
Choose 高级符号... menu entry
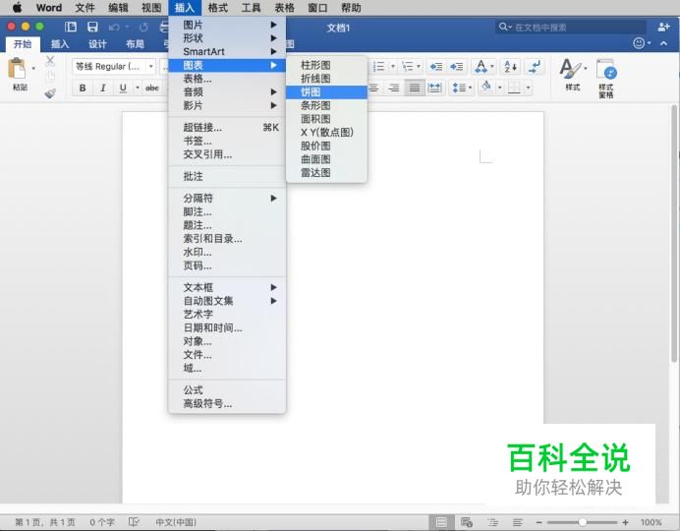tap(227, 403)
